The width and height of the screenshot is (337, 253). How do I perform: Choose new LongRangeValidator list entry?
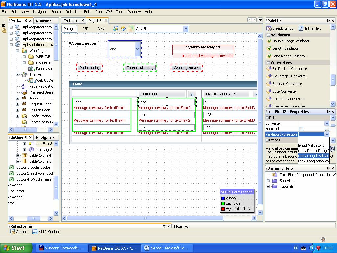click(x=314, y=161)
